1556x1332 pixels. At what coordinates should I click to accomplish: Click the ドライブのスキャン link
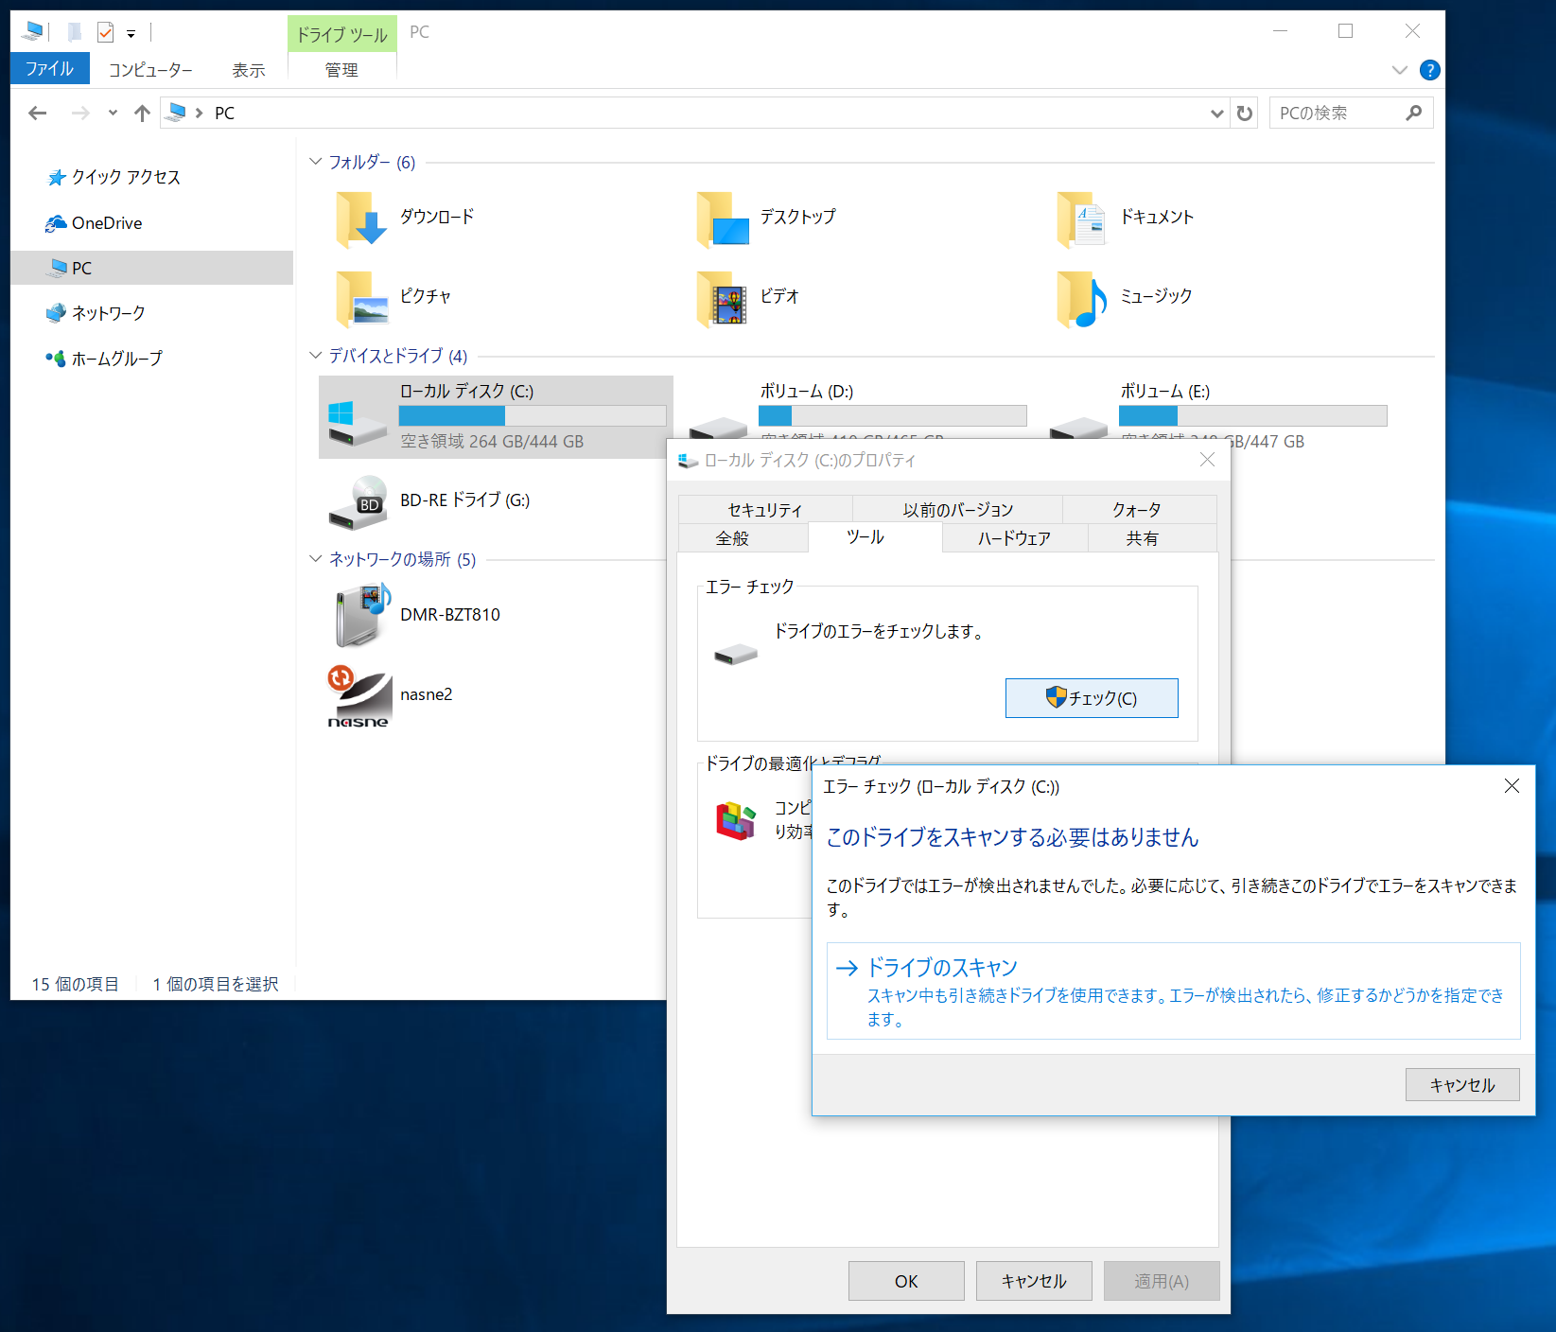point(942,967)
